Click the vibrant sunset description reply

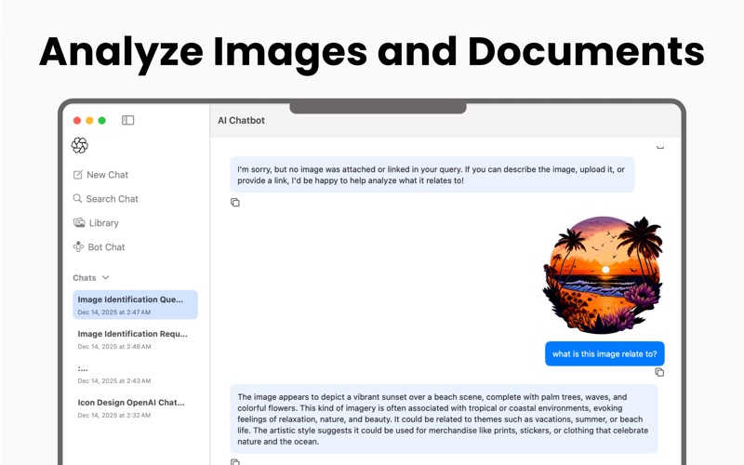point(444,419)
